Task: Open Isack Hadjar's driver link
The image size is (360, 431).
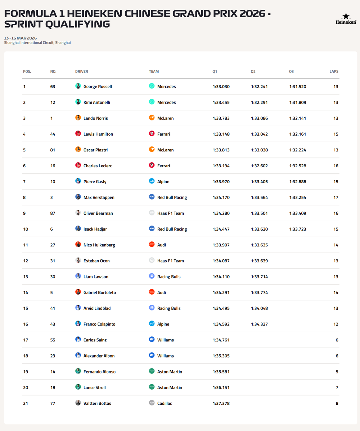Action: pyautogui.click(x=95, y=229)
